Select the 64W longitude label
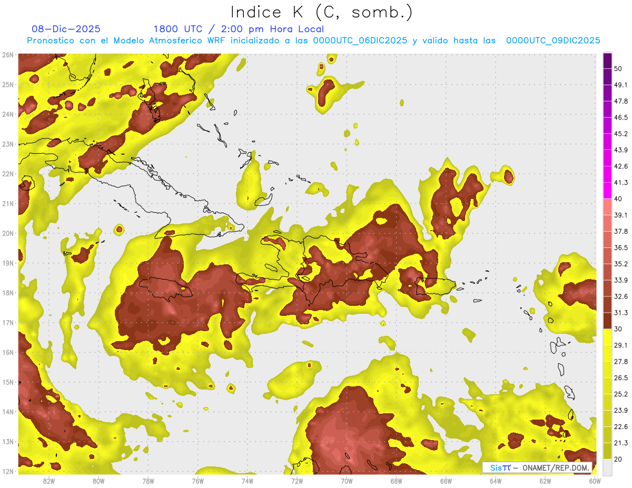 click(496, 481)
